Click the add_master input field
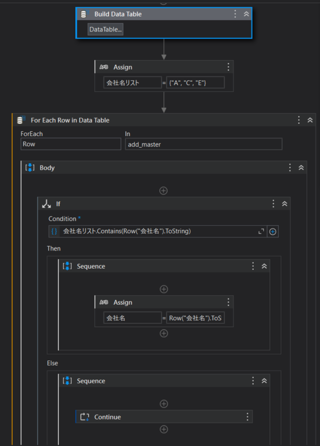The image size is (320, 446). point(203,144)
